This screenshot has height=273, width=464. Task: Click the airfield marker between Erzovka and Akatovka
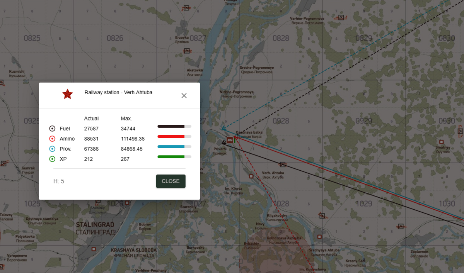click(187, 51)
